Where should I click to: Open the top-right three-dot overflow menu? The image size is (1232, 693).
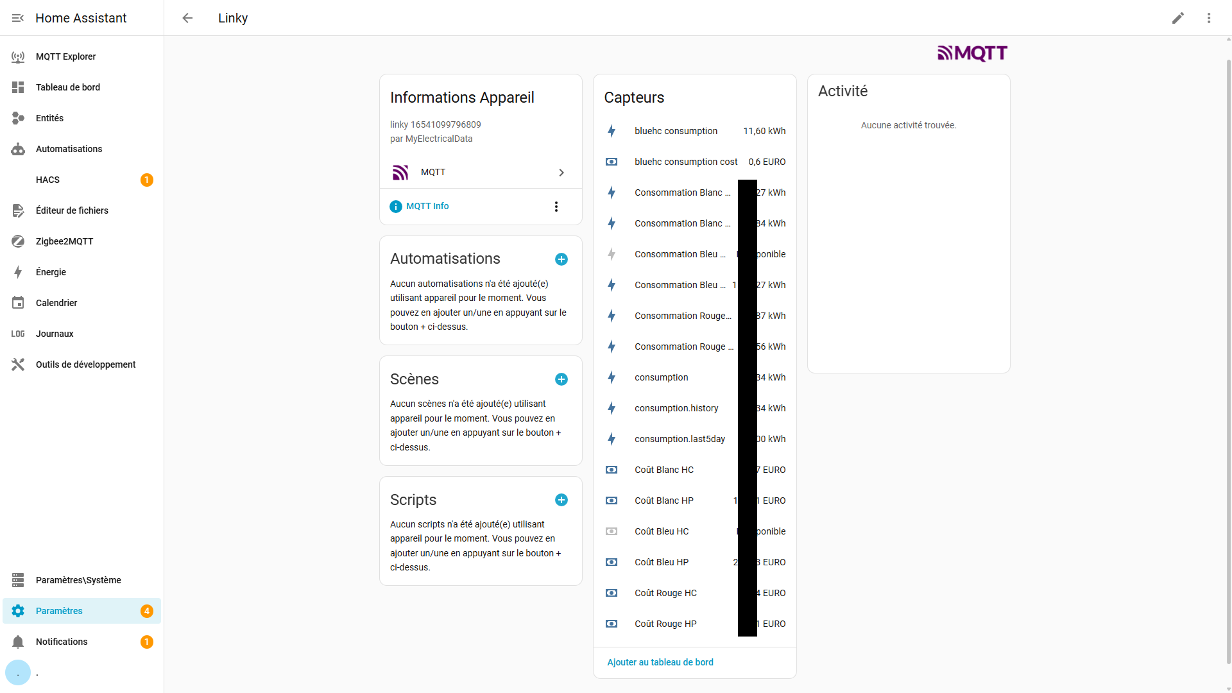click(1209, 18)
